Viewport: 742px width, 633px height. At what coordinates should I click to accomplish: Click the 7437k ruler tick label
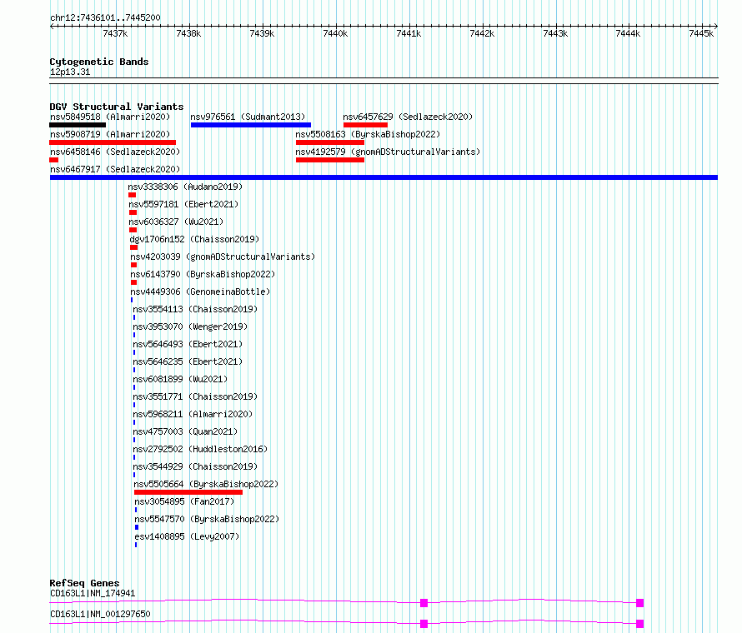(115, 33)
